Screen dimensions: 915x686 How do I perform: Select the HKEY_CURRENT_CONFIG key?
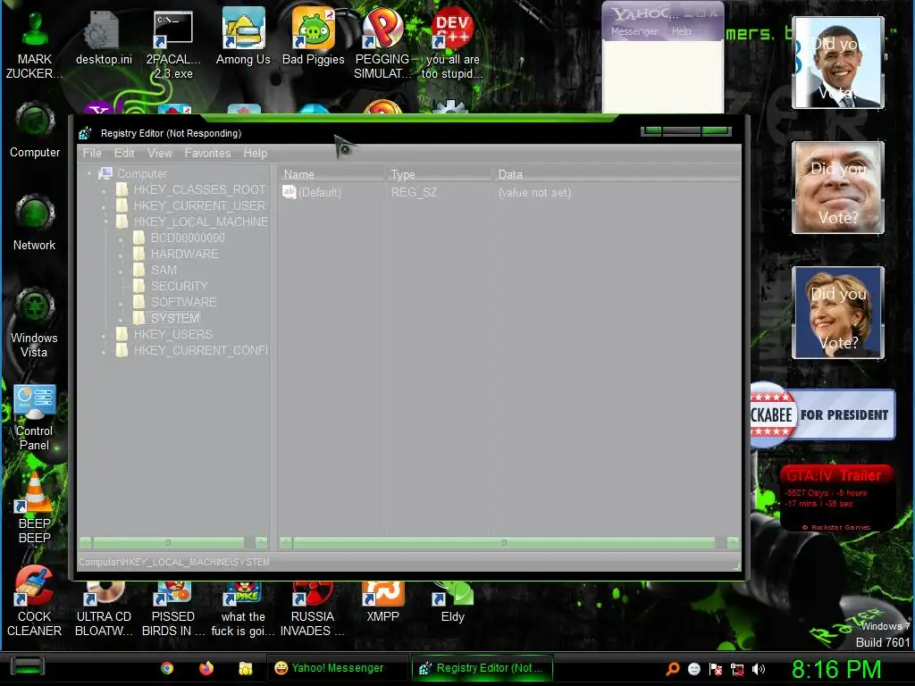pyautogui.click(x=200, y=350)
